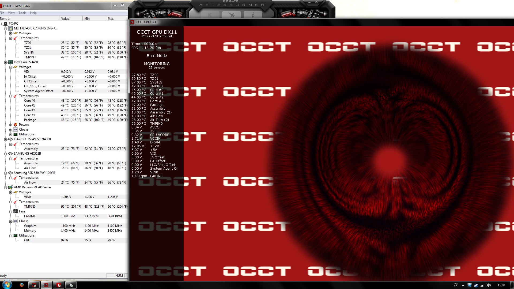Screen dimensions: 514x289
Task: Open HWMonitor Tools menu
Action: pyautogui.click(x=22, y=13)
